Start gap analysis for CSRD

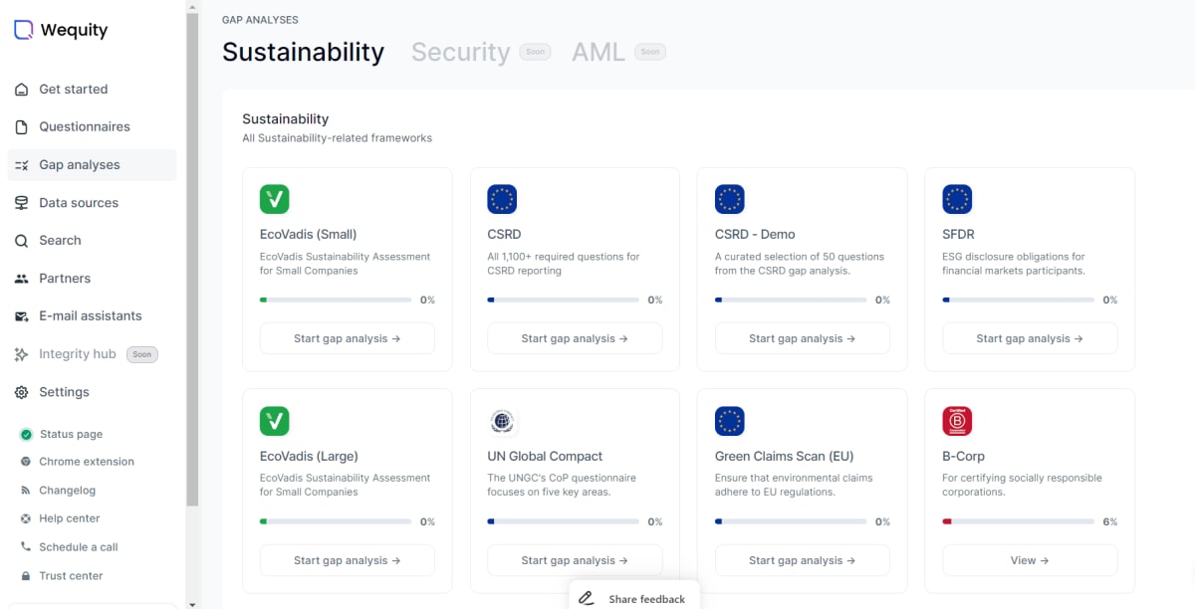click(x=575, y=338)
